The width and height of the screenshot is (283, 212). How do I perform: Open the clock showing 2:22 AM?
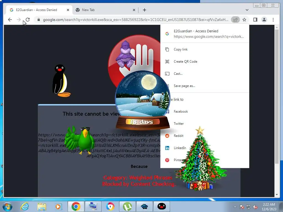269,207
